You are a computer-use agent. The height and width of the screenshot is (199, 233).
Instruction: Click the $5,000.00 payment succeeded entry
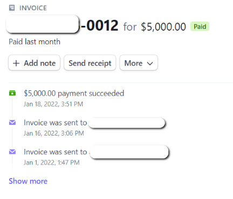pyautogui.click(x=74, y=94)
